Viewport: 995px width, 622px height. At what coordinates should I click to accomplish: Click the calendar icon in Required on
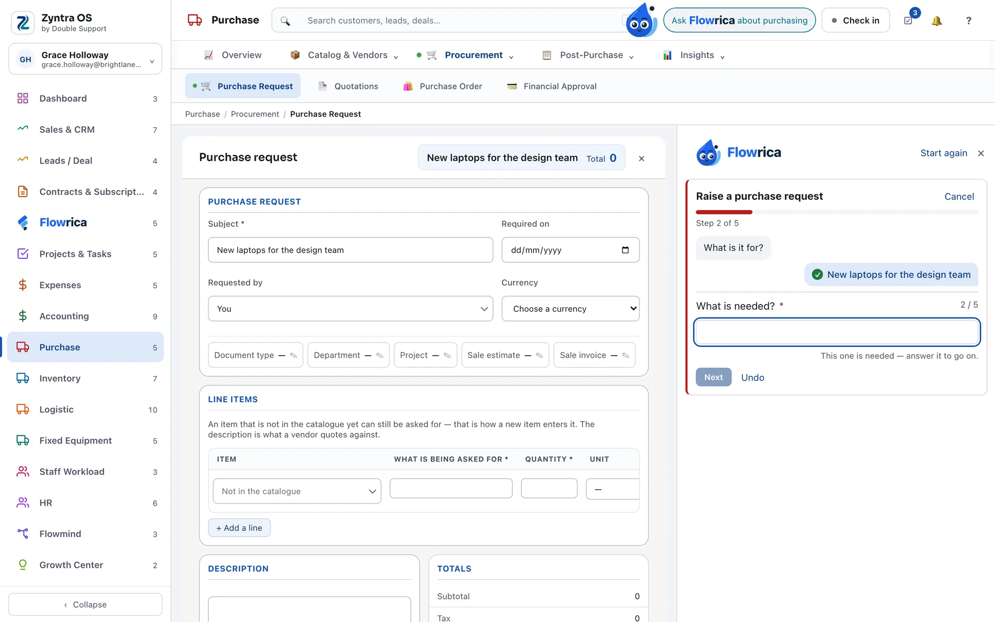625,250
